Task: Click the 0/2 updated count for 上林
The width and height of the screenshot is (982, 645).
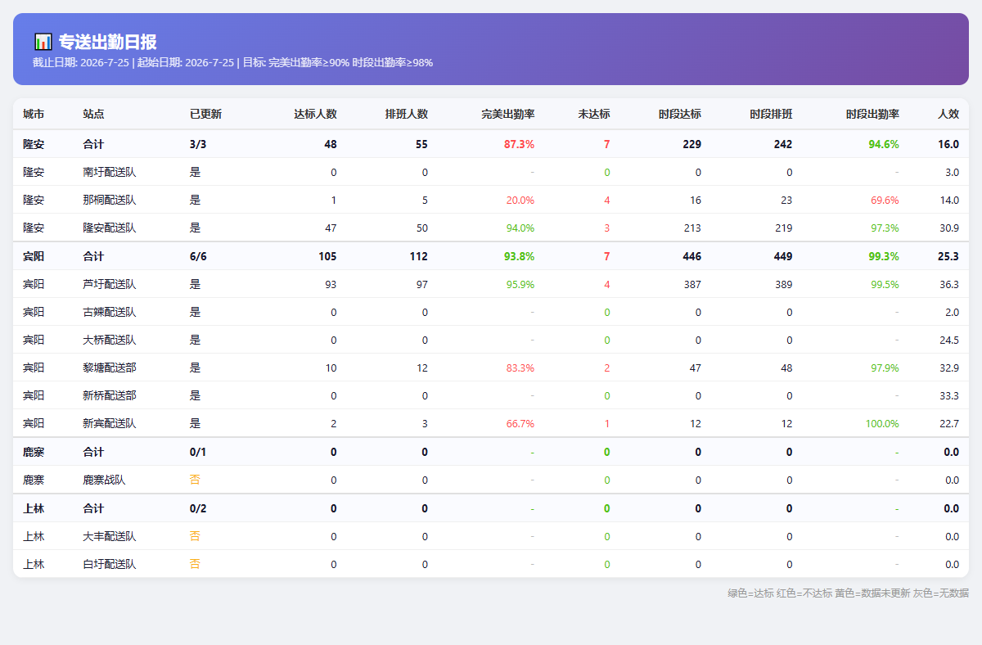Action: click(x=199, y=508)
